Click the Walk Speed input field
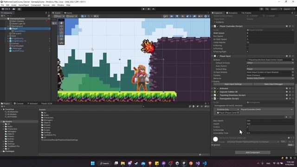297x167 pixels. (x=270, y=33)
